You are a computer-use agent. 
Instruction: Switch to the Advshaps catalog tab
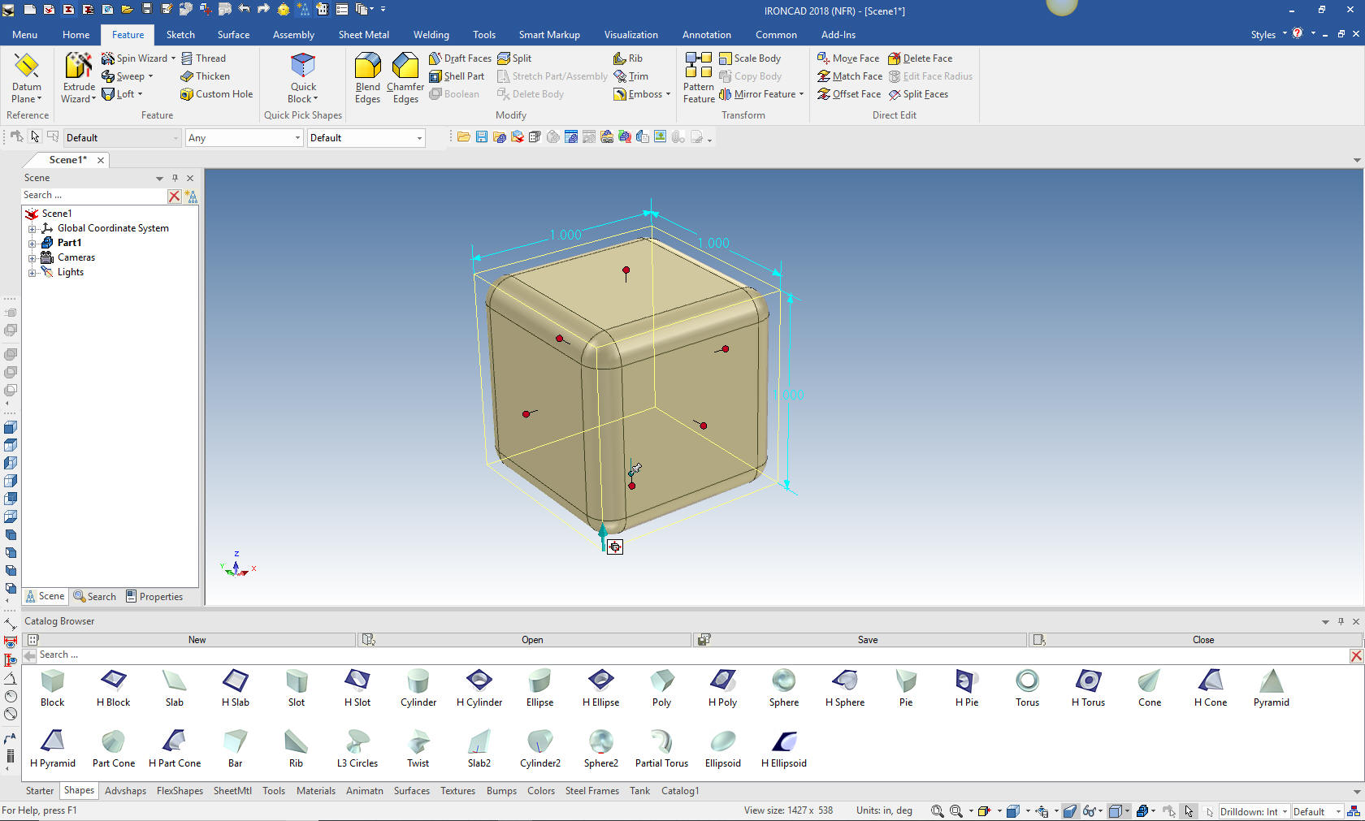point(125,791)
